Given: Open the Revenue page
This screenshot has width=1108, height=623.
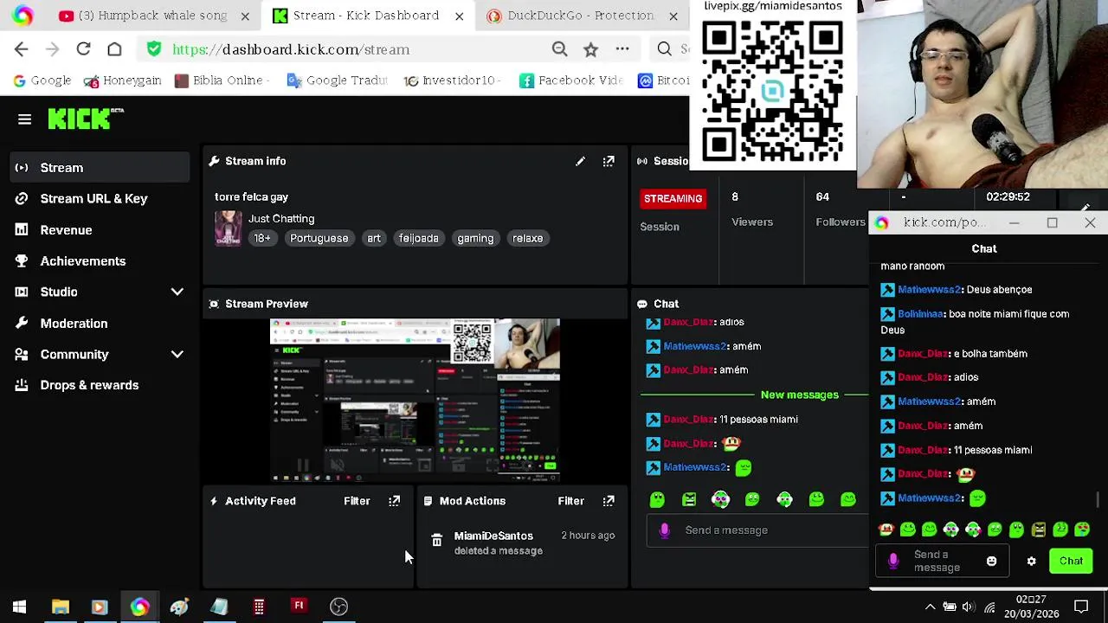Looking at the screenshot, I should [100, 230].
